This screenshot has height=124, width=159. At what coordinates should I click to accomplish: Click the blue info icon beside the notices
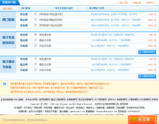coord(4,84)
